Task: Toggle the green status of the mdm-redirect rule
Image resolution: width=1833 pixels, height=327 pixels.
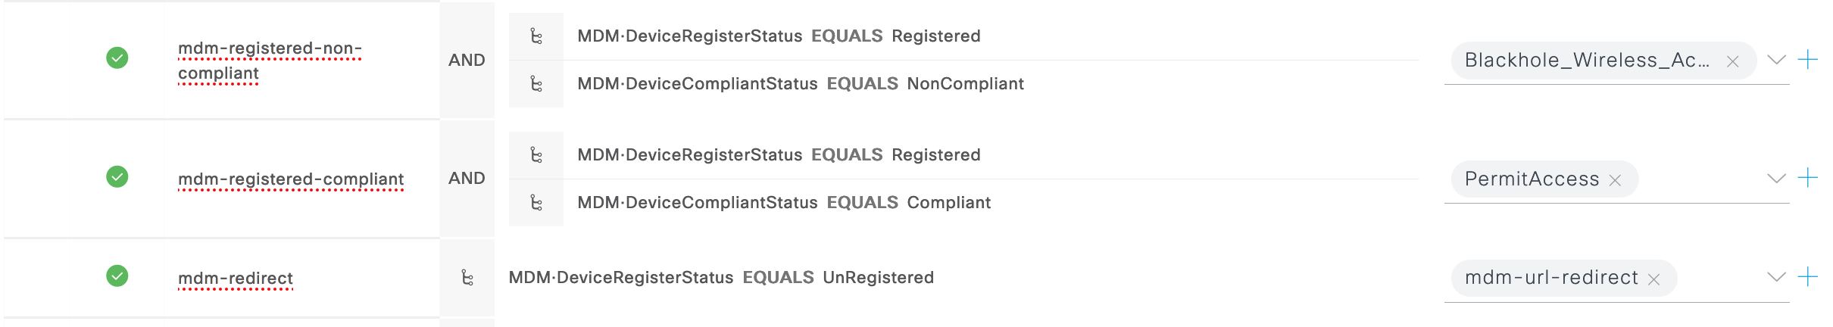Action: 117,276
